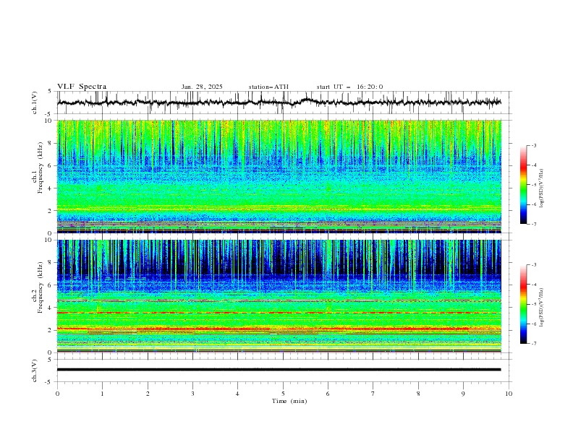Click the date text "Jan. 28, 2025"
This screenshot has width=573, height=442.
(x=202, y=87)
